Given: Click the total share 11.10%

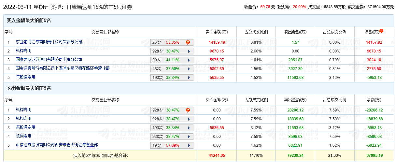Looking at the screenshot, I should pyautogui.click(x=256, y=155).
